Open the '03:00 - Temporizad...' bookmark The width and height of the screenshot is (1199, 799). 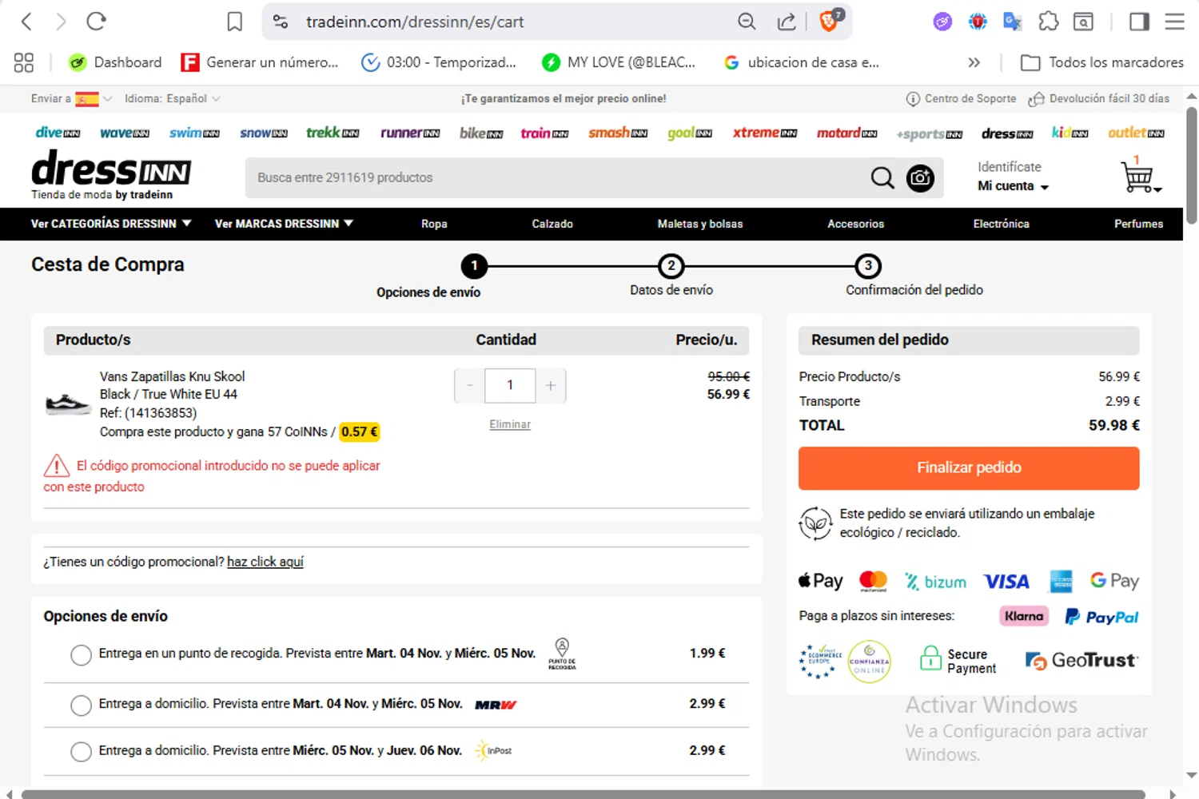(x=439, y=62)
